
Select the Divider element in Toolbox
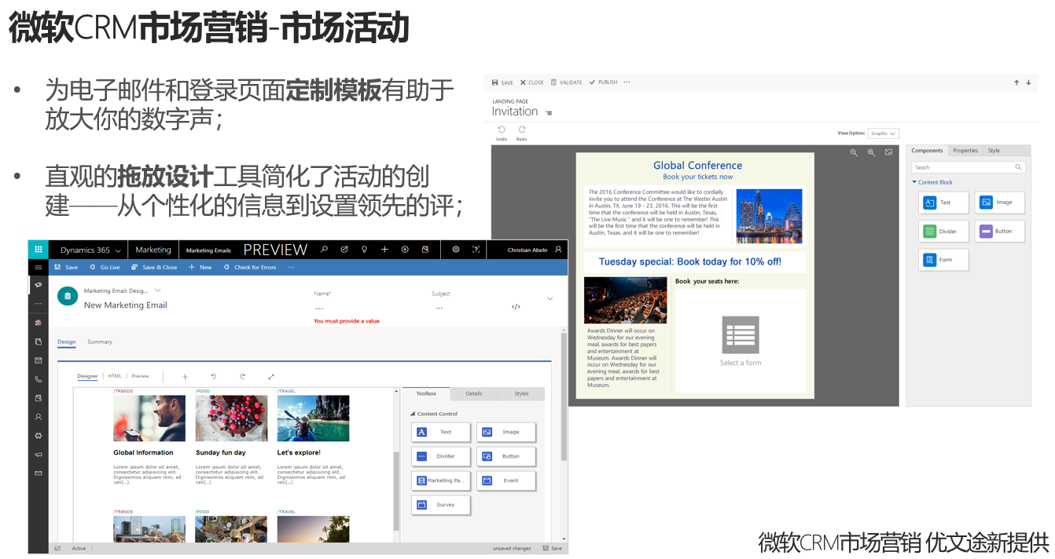tap(441, 456)
